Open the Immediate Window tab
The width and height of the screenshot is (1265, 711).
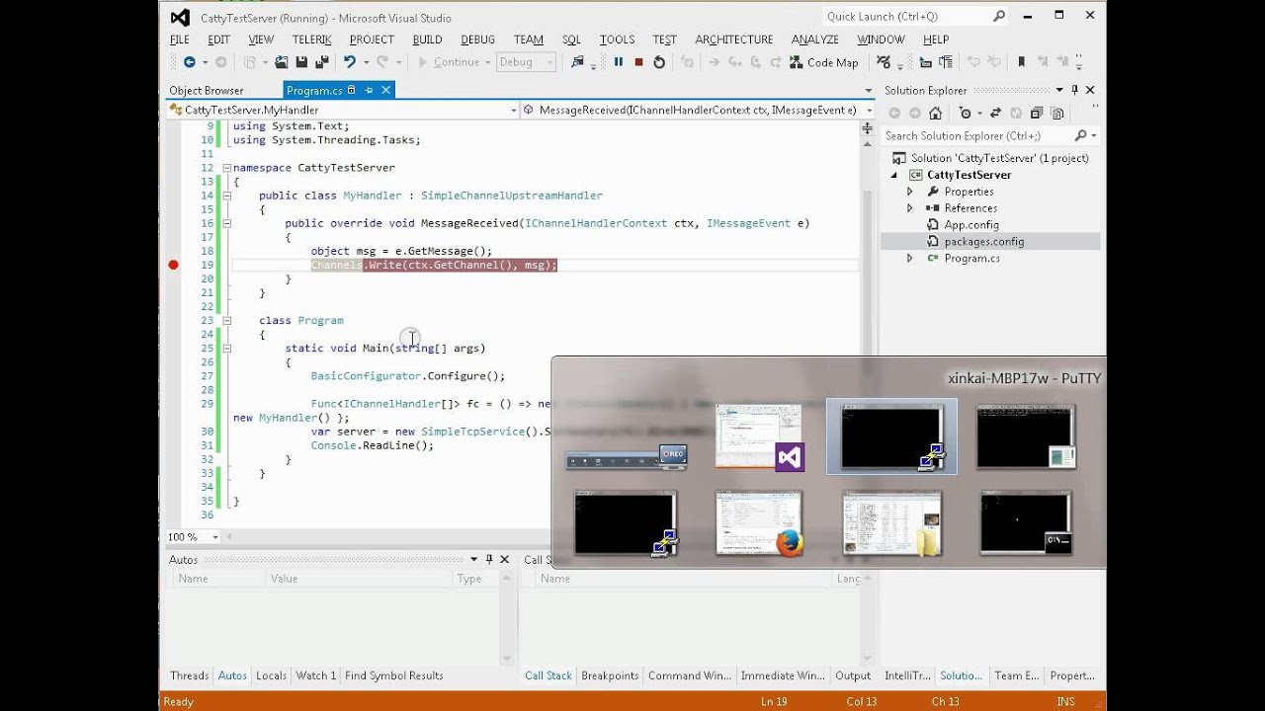pos(783,675)
